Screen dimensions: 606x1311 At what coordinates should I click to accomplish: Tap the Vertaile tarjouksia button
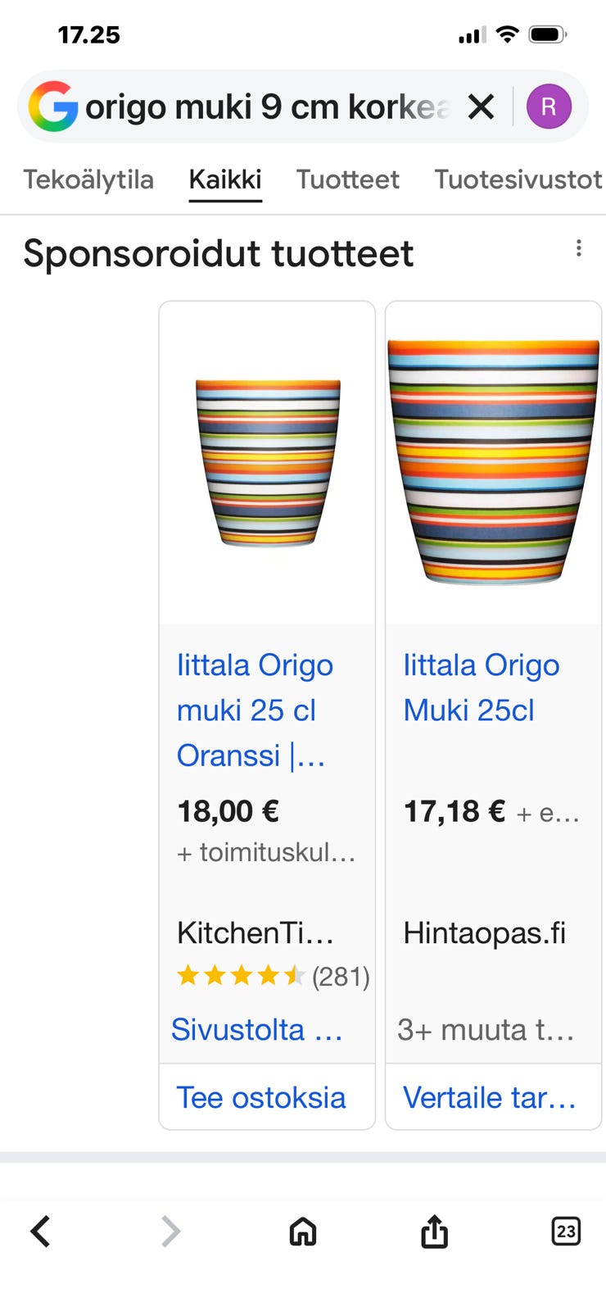[490, 1097]
